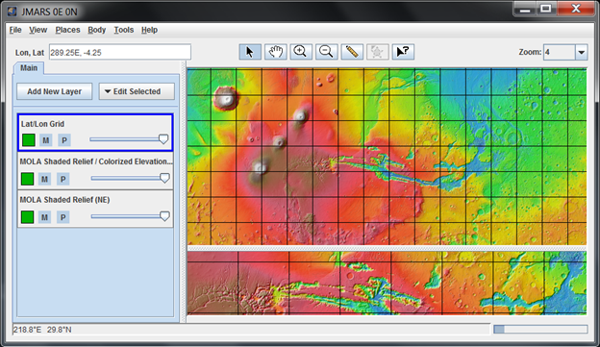Select the arrow pointer tool
Viewport: 600px width, 347px height.
click(250, 52)
